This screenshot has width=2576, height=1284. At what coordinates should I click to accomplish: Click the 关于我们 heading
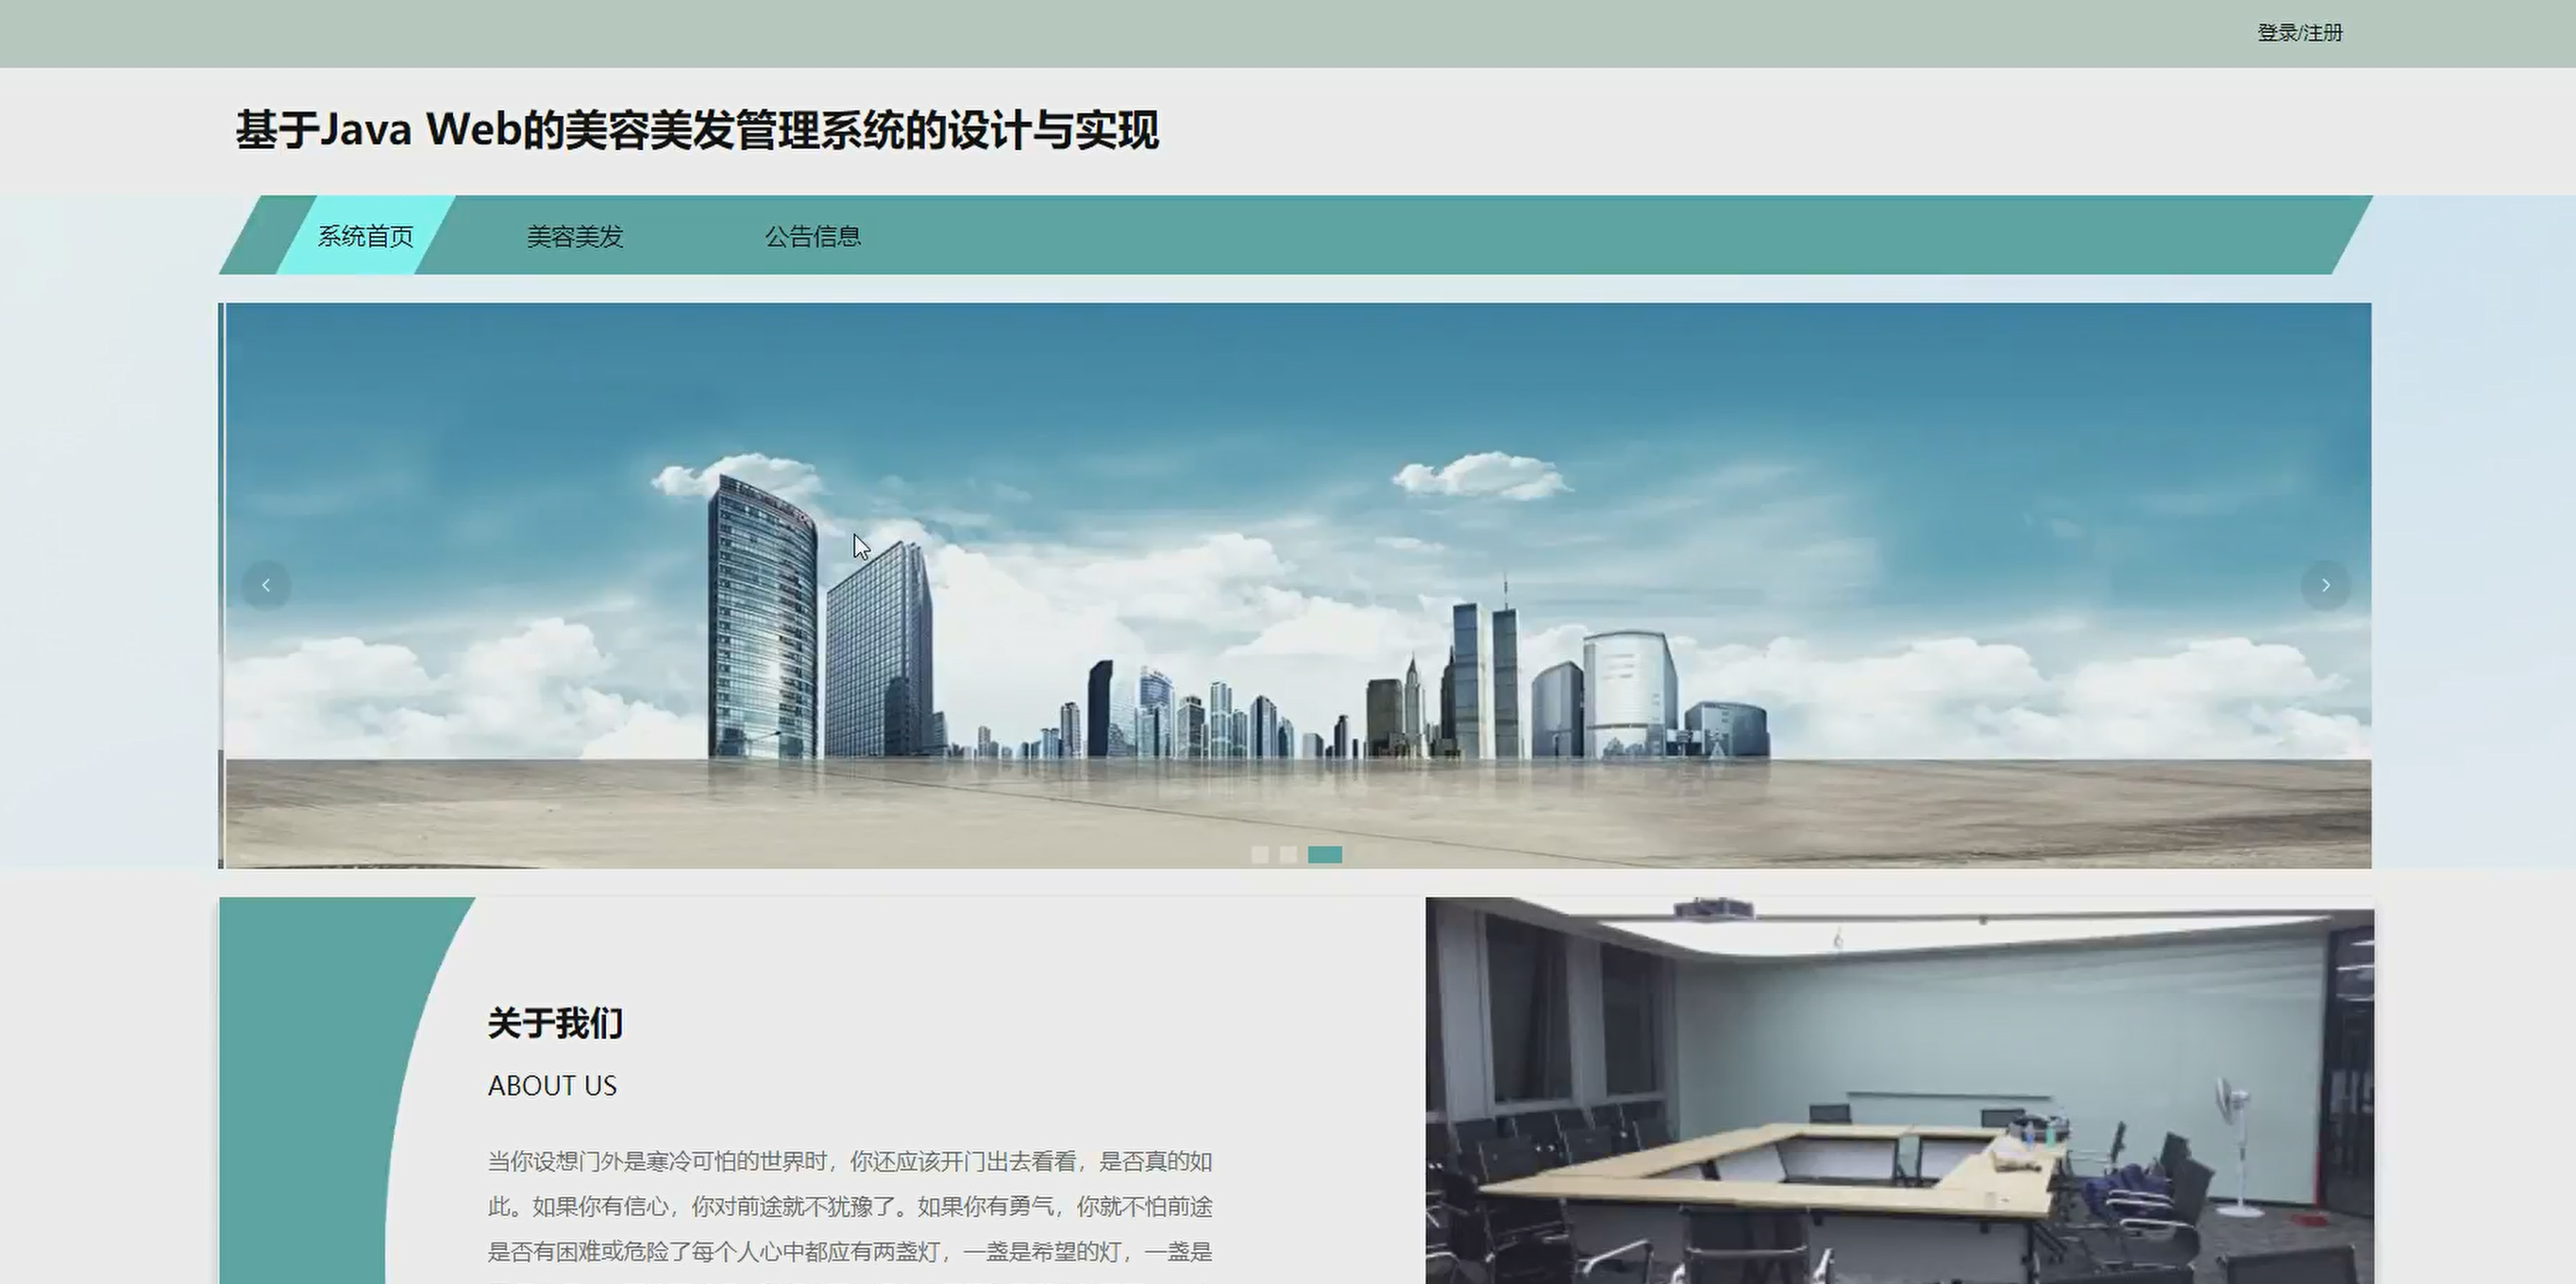555,1024
